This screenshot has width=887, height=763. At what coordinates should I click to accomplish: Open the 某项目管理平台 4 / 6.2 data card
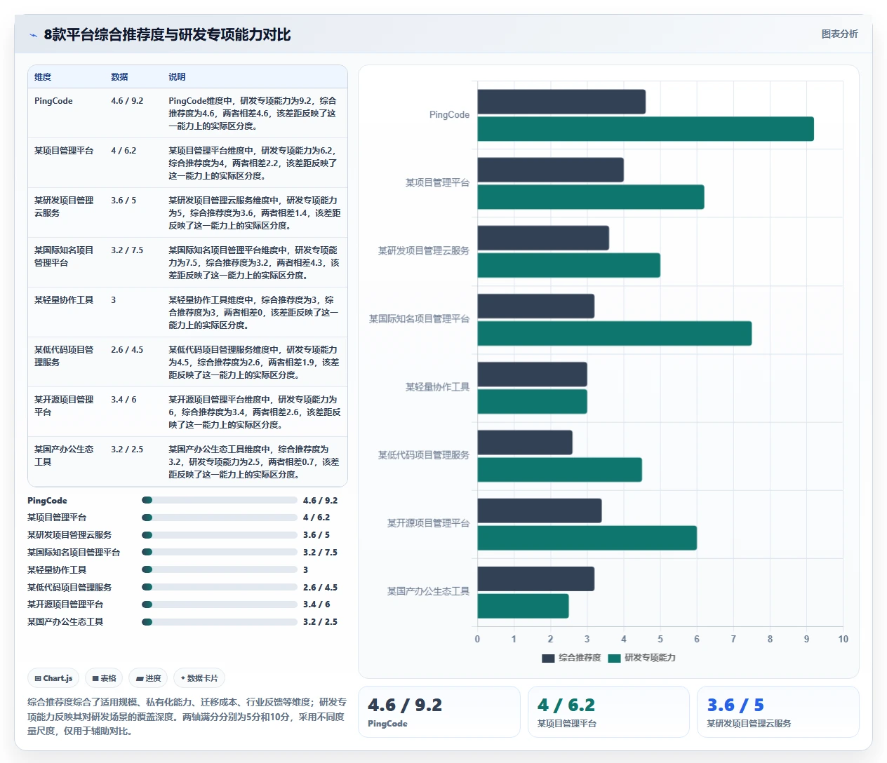608,712
